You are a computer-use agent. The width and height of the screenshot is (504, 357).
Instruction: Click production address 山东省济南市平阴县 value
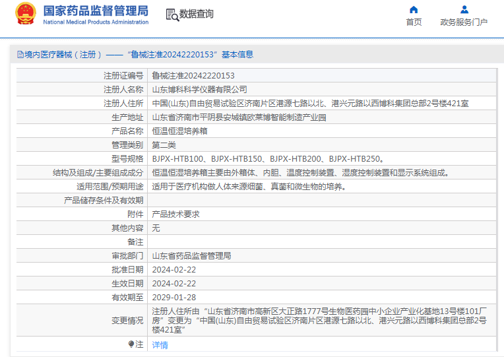click(239, 117)
